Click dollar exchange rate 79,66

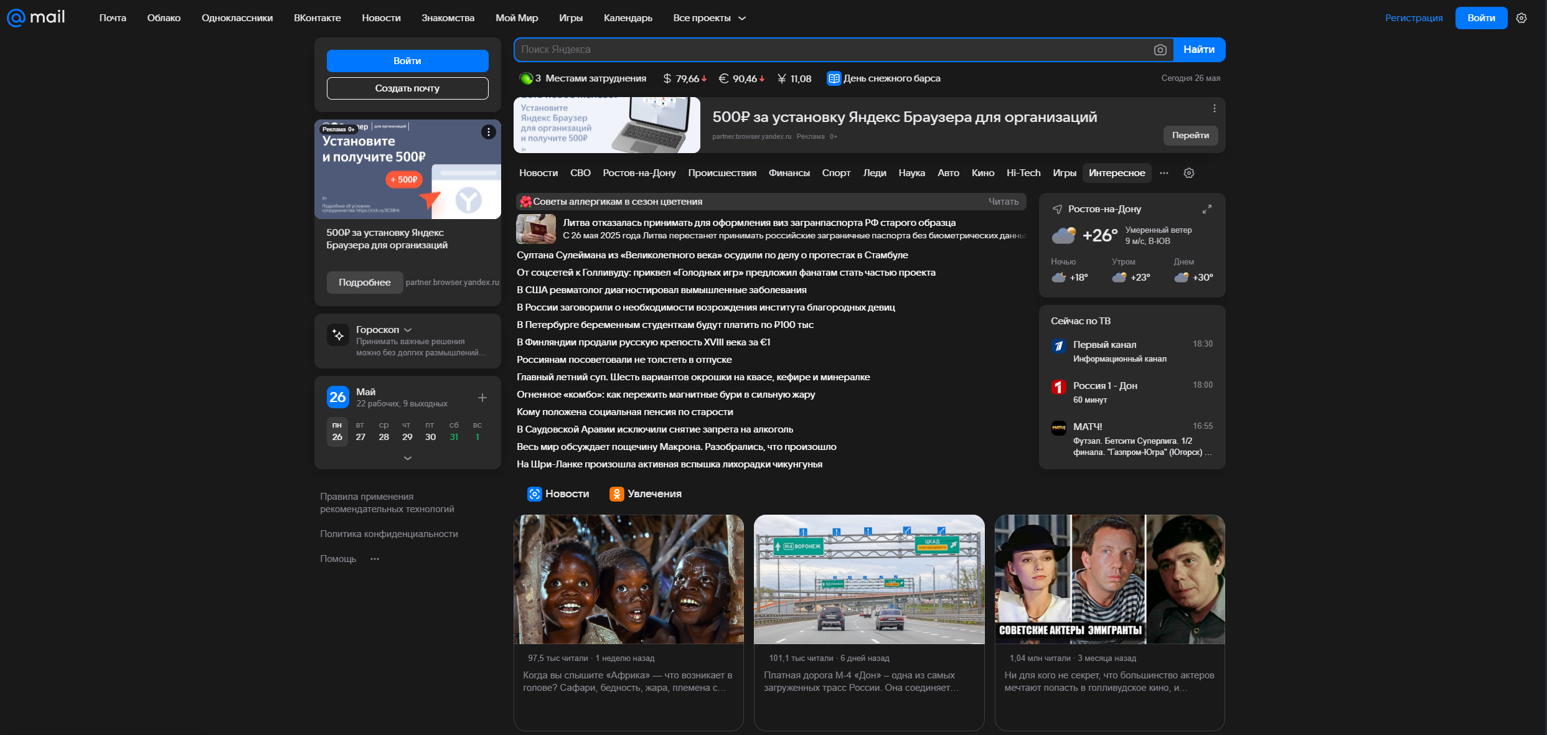[685, 78]
